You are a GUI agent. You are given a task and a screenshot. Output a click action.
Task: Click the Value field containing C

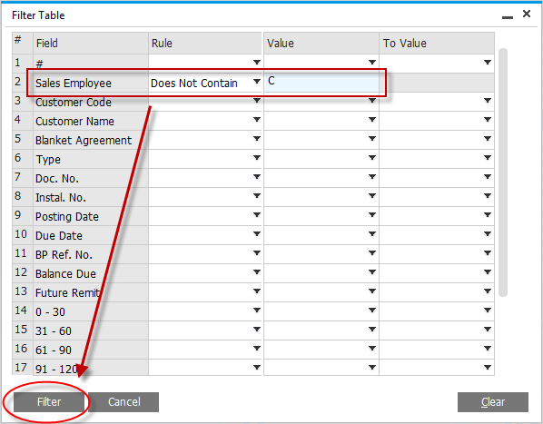click(321, 83)
